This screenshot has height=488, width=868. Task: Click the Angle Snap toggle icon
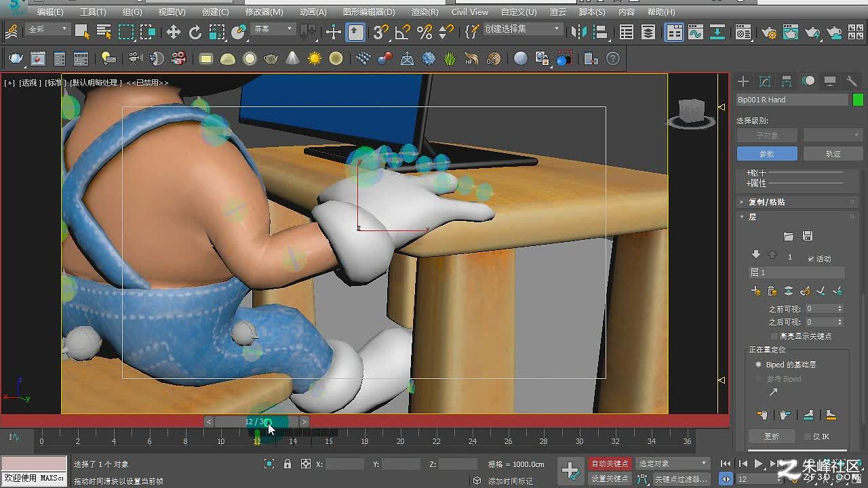[403, 32]
